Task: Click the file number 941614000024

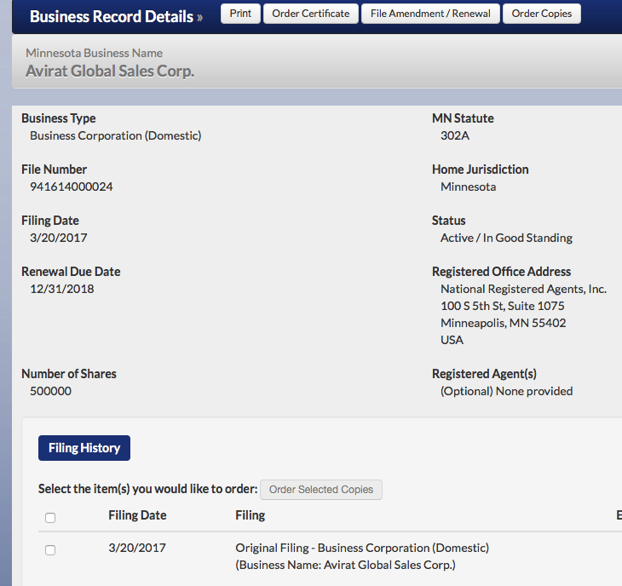Action: point(72,187)
